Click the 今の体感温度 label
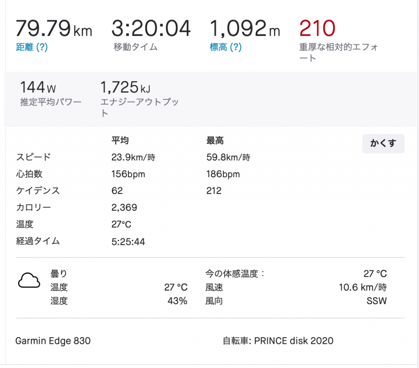Viewport: 419px width, 368px height. [234, 274]
